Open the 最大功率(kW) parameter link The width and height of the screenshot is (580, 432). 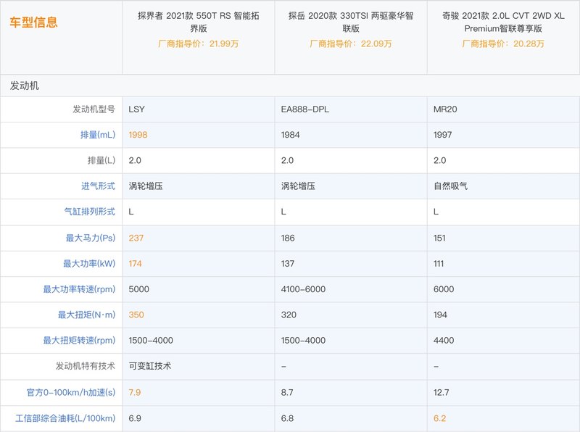(x=89, y=264)
